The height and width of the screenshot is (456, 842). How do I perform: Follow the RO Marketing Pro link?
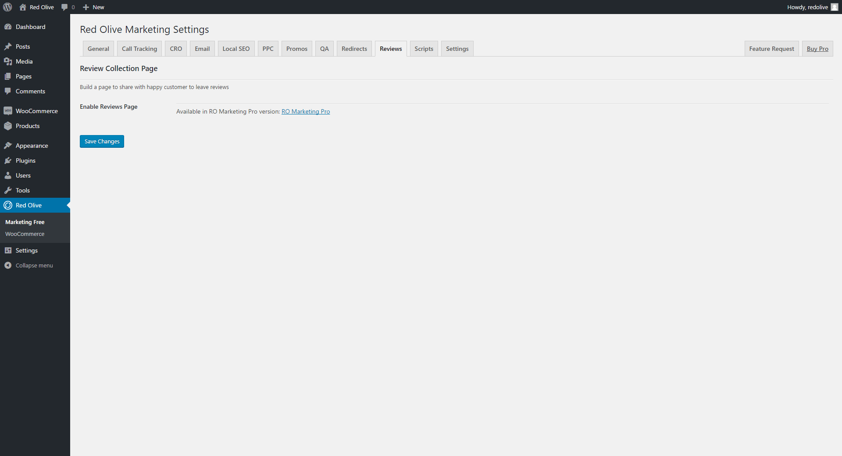[x=306, y=111]
